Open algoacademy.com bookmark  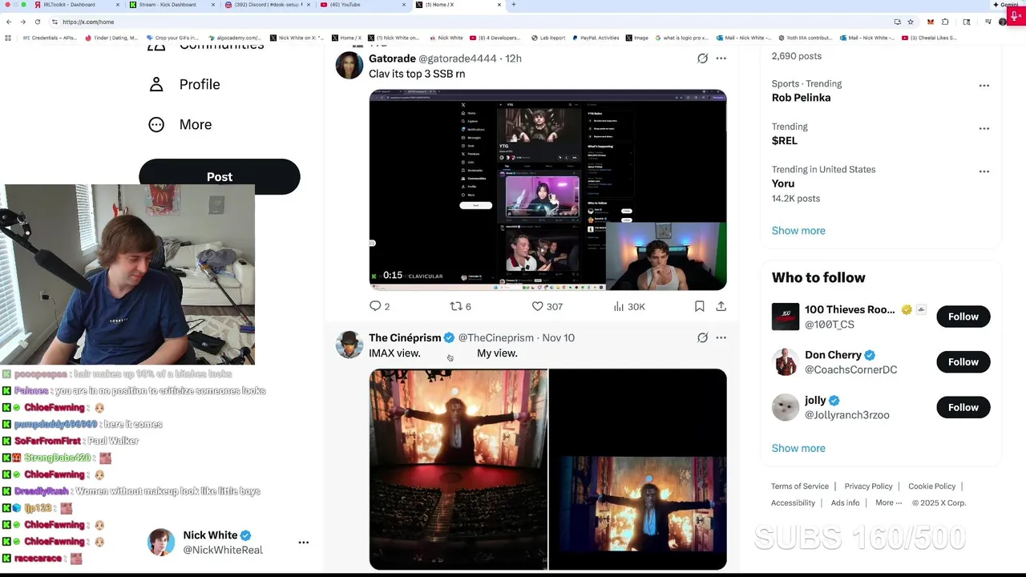(x=234, y=38)
